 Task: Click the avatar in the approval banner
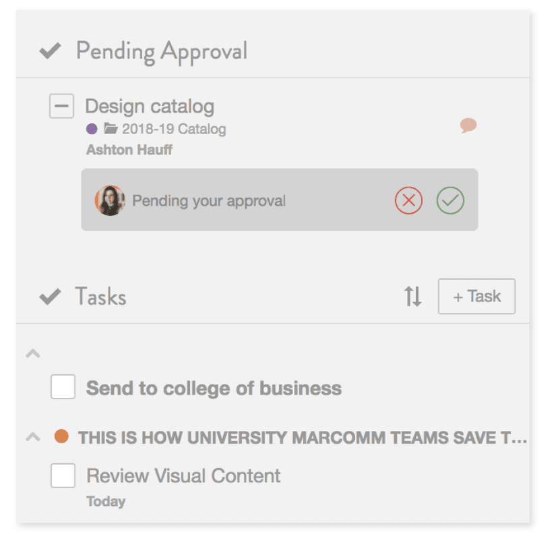[111, 200]
